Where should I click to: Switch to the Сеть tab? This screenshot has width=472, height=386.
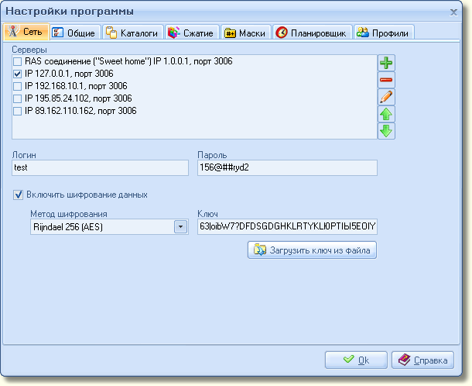[26, 32]
